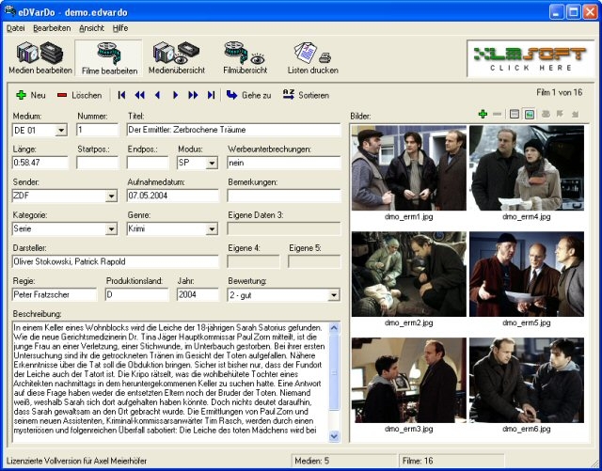602x471 pixels.
Task: Click the Neu button to add film
Action: (x=30, y=95)
